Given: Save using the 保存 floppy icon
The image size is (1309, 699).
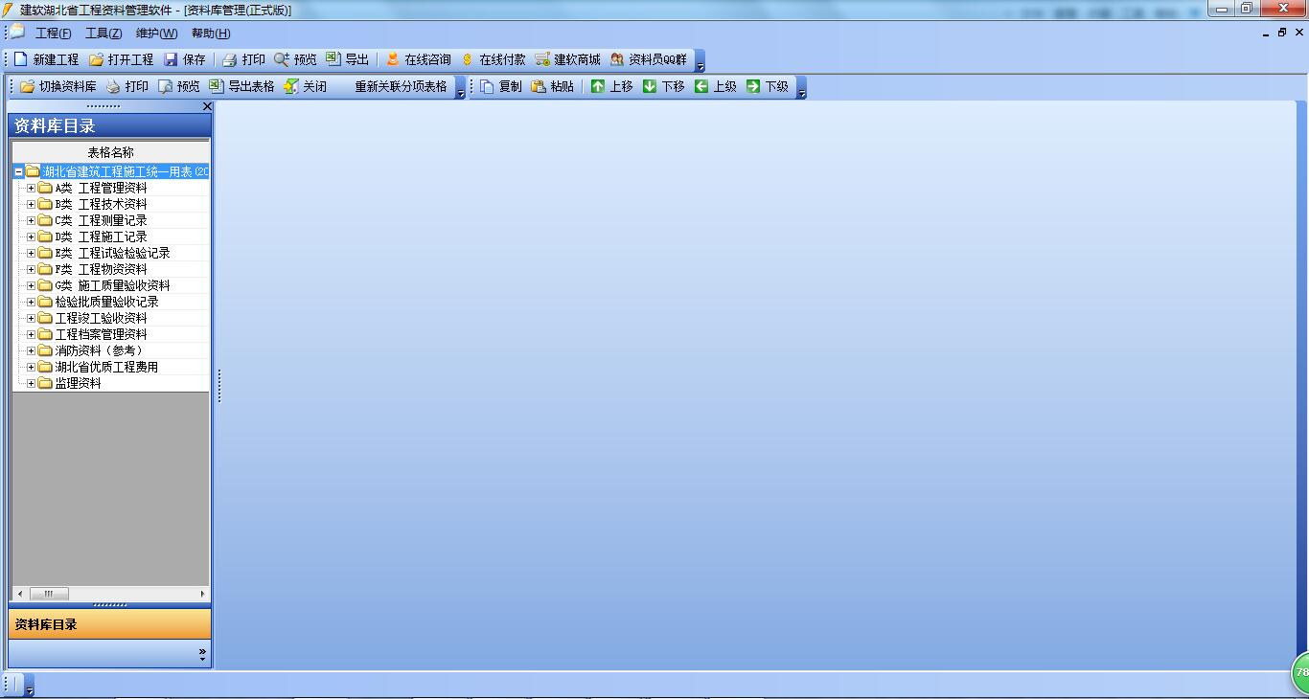Looking at the screenshot, I should pos(172,59).
